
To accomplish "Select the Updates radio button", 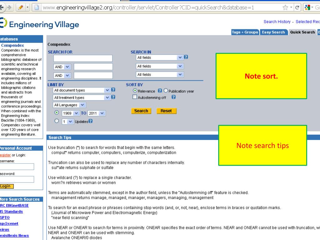I will click(x=57, y=121).
